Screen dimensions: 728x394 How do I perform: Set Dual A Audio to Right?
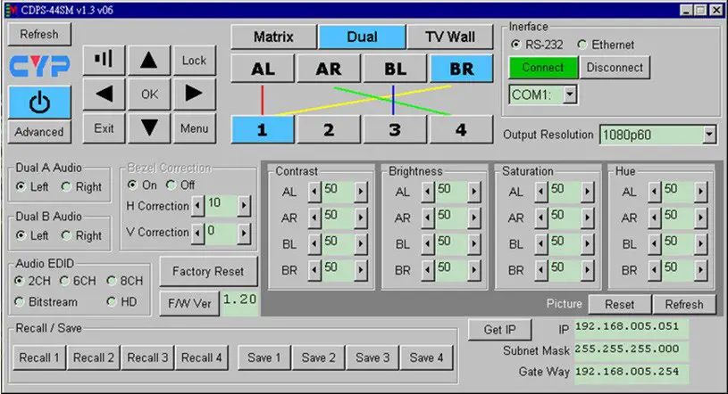coord(66,187)
